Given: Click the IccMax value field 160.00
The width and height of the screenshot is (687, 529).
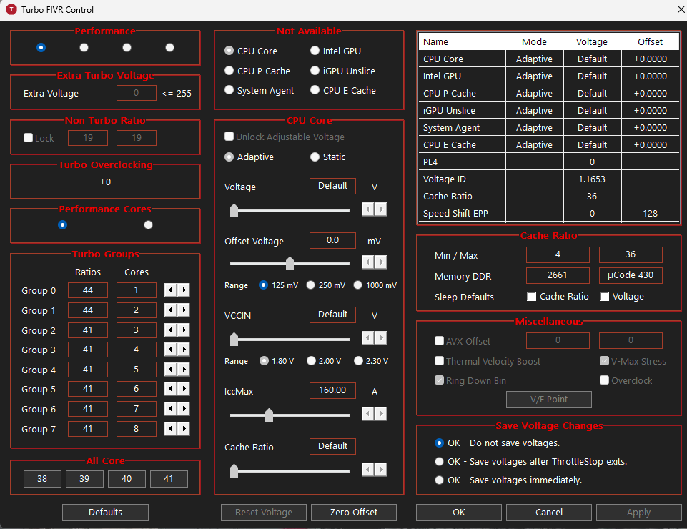Looking at the screenshot, I should 332,390.
